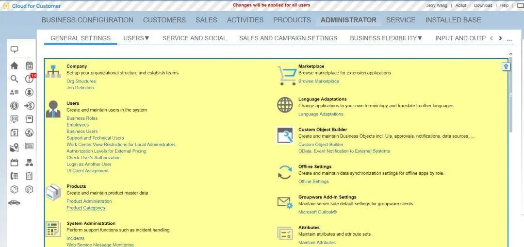Click the up-arrow icon at top right of panel
The image size is (524, 247).
pyautogui.click(x=506, y=66)
